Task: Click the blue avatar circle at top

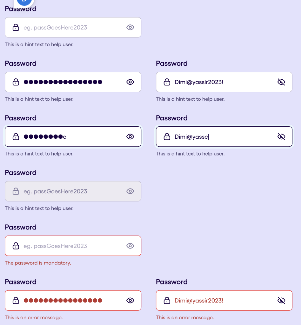Action: pos(24,2)
